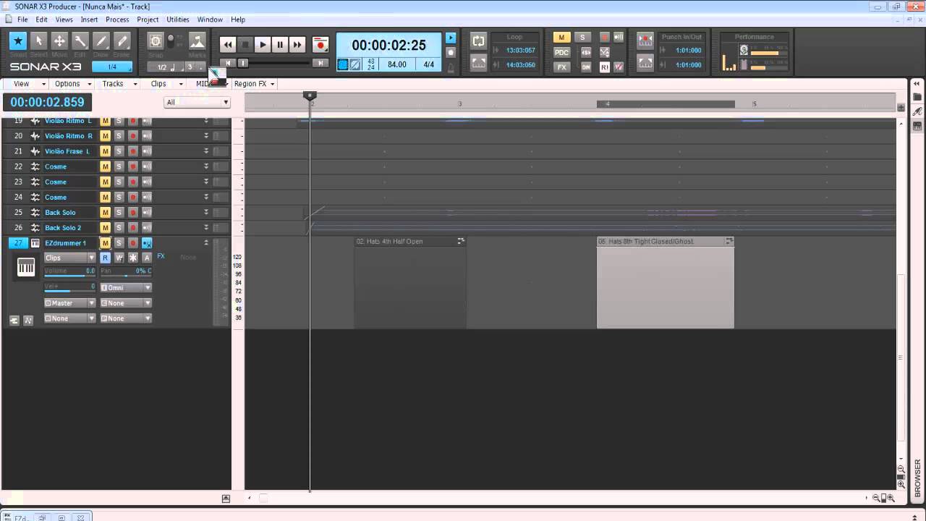Open the Master output dropdown
Viewport: 926px width, 521px height.
[x=70, y=303]
